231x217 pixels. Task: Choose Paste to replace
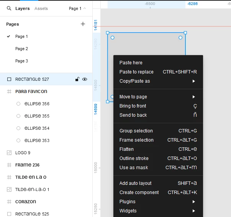[x=158, y=72]
